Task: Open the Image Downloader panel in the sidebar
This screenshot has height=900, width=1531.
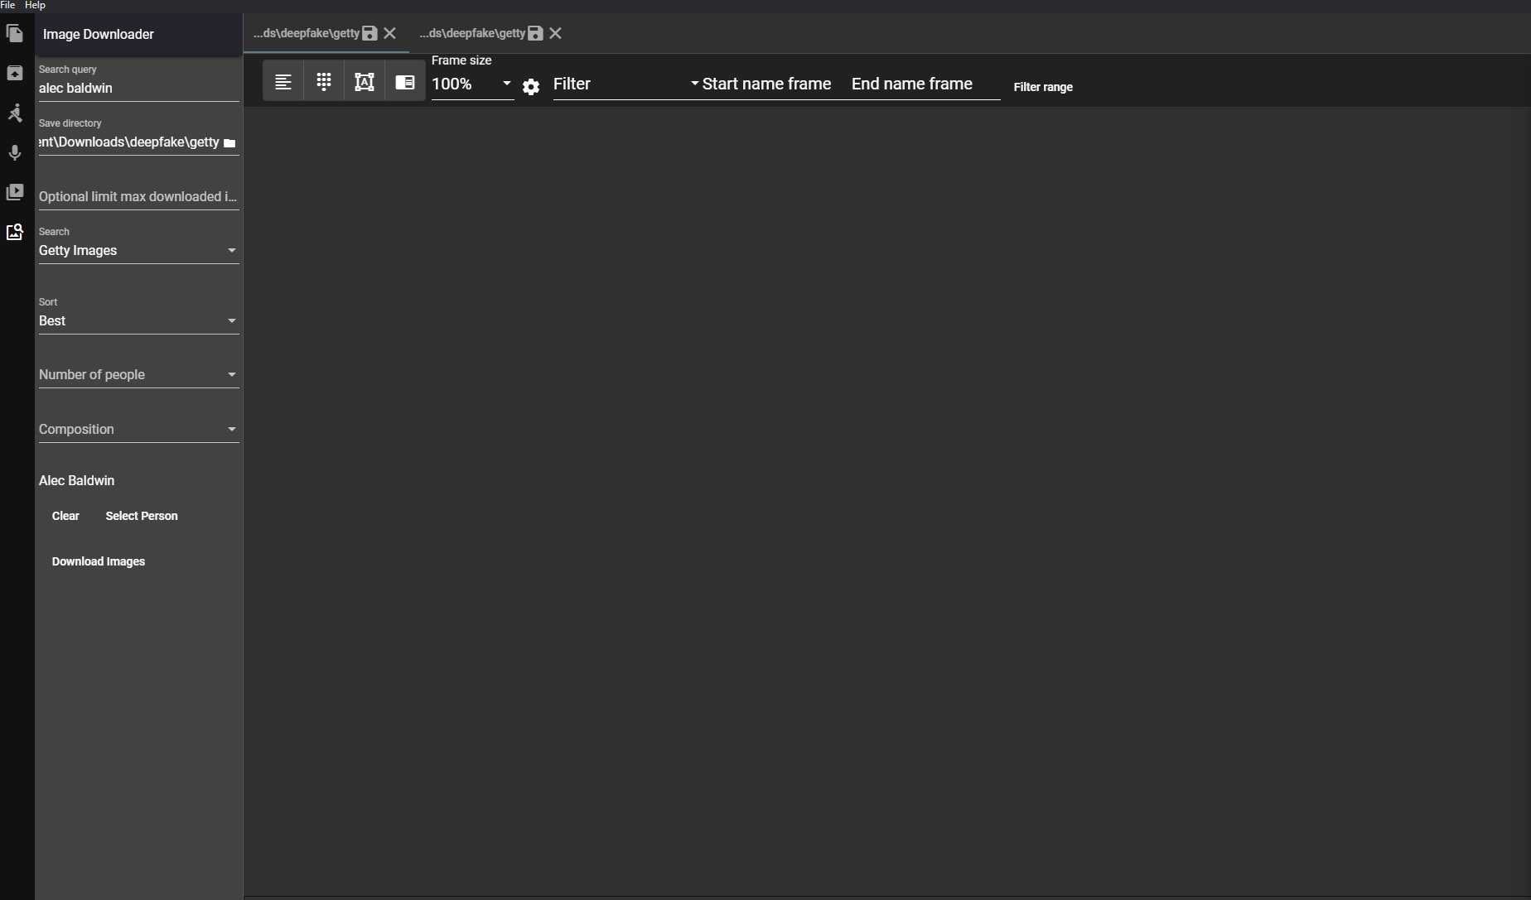Action: click(15, 233)
